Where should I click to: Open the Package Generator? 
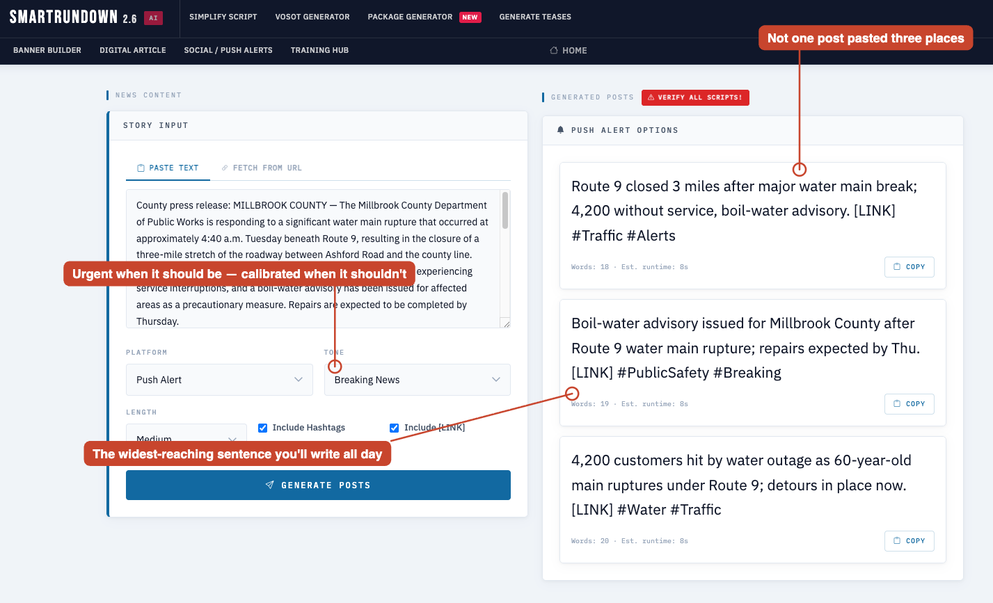point(410,17)
